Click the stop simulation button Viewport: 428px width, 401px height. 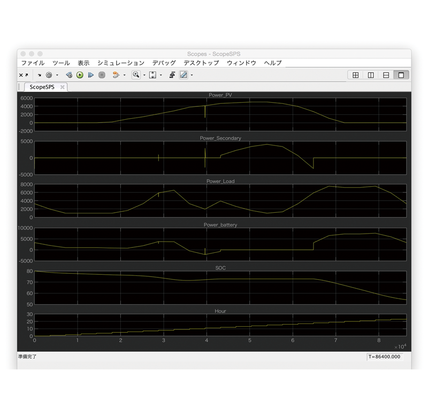coord(102,75)
